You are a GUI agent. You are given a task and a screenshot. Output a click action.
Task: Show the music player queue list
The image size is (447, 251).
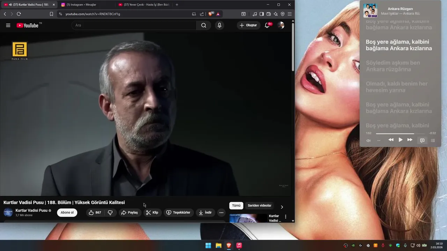coord(433,140)
